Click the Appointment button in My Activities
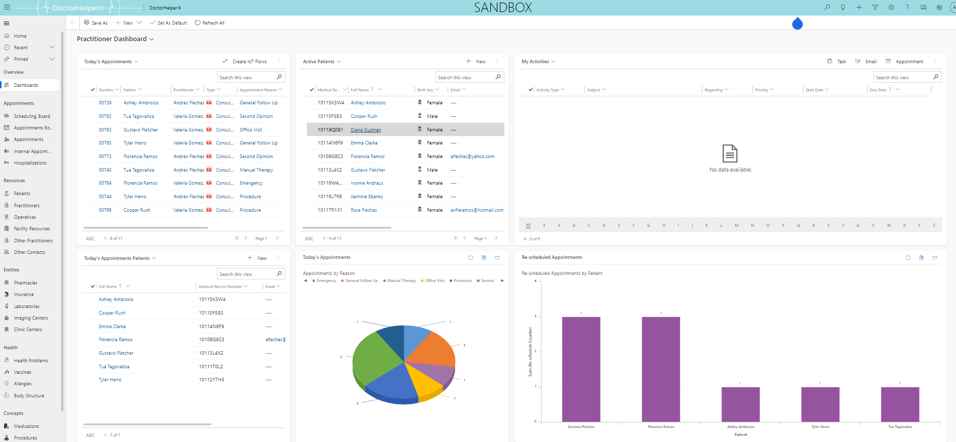 pos(904,61)
